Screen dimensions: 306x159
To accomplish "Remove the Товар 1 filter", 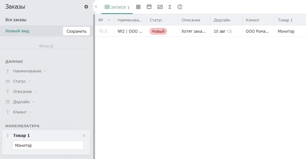I will [84, 136].
